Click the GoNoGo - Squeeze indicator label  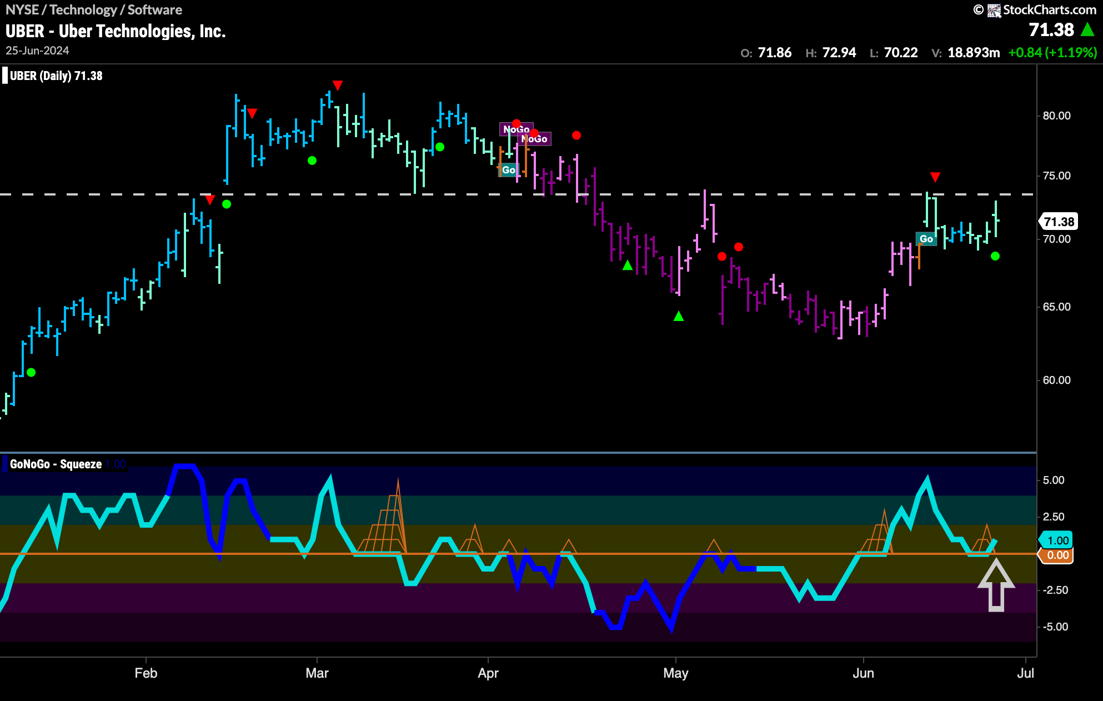click(x=56, y=464)
